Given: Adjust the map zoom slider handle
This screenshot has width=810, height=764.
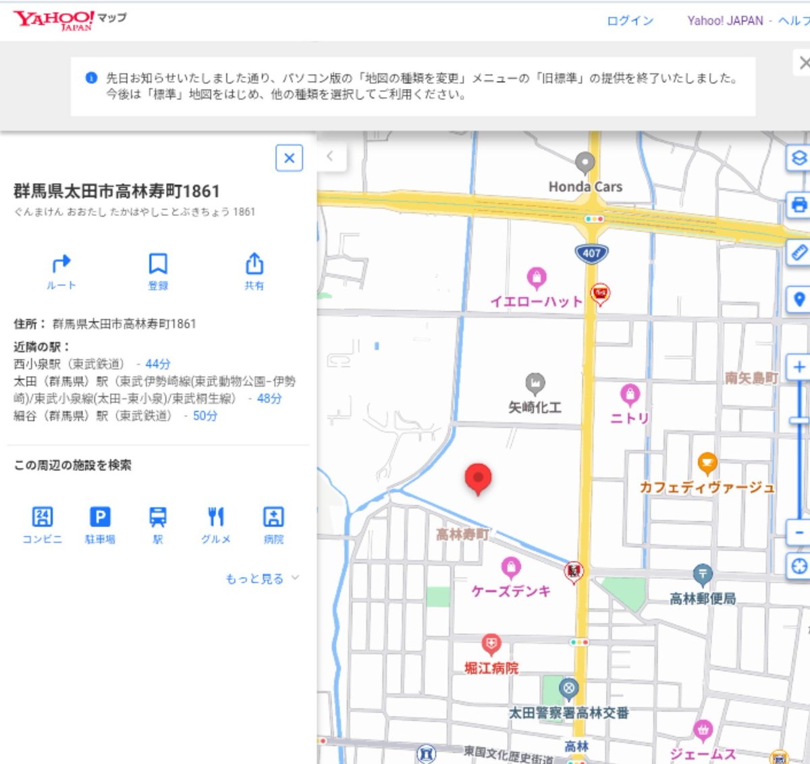Looking at the screenshot, I should click(x=800, y=420).
